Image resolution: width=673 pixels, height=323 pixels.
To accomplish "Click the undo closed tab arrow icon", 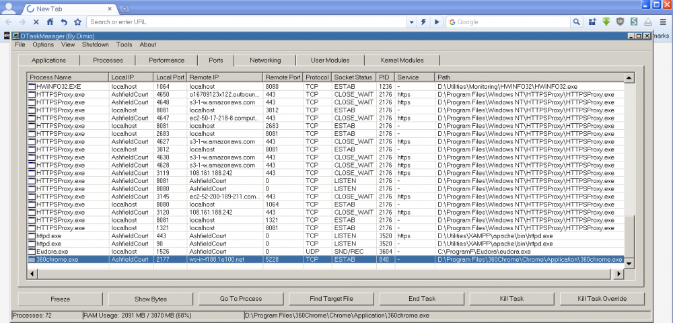I will pyautogui.click(x=64, y=22).
